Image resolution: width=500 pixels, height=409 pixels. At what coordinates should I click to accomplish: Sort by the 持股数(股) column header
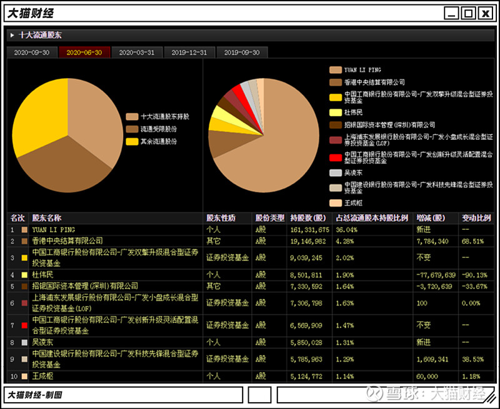click(x=308, y=218)
